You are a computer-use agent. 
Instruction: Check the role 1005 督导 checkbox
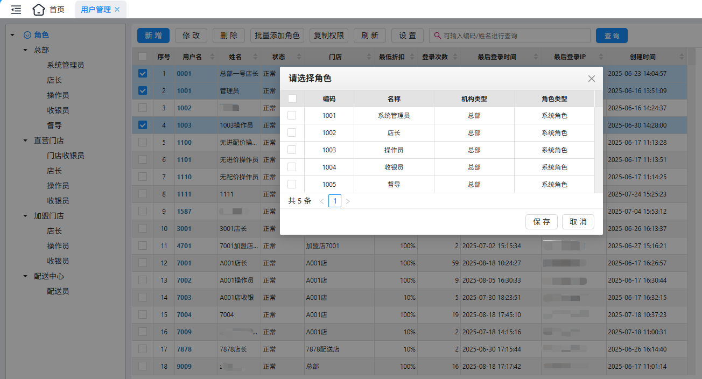pos(292,184)
